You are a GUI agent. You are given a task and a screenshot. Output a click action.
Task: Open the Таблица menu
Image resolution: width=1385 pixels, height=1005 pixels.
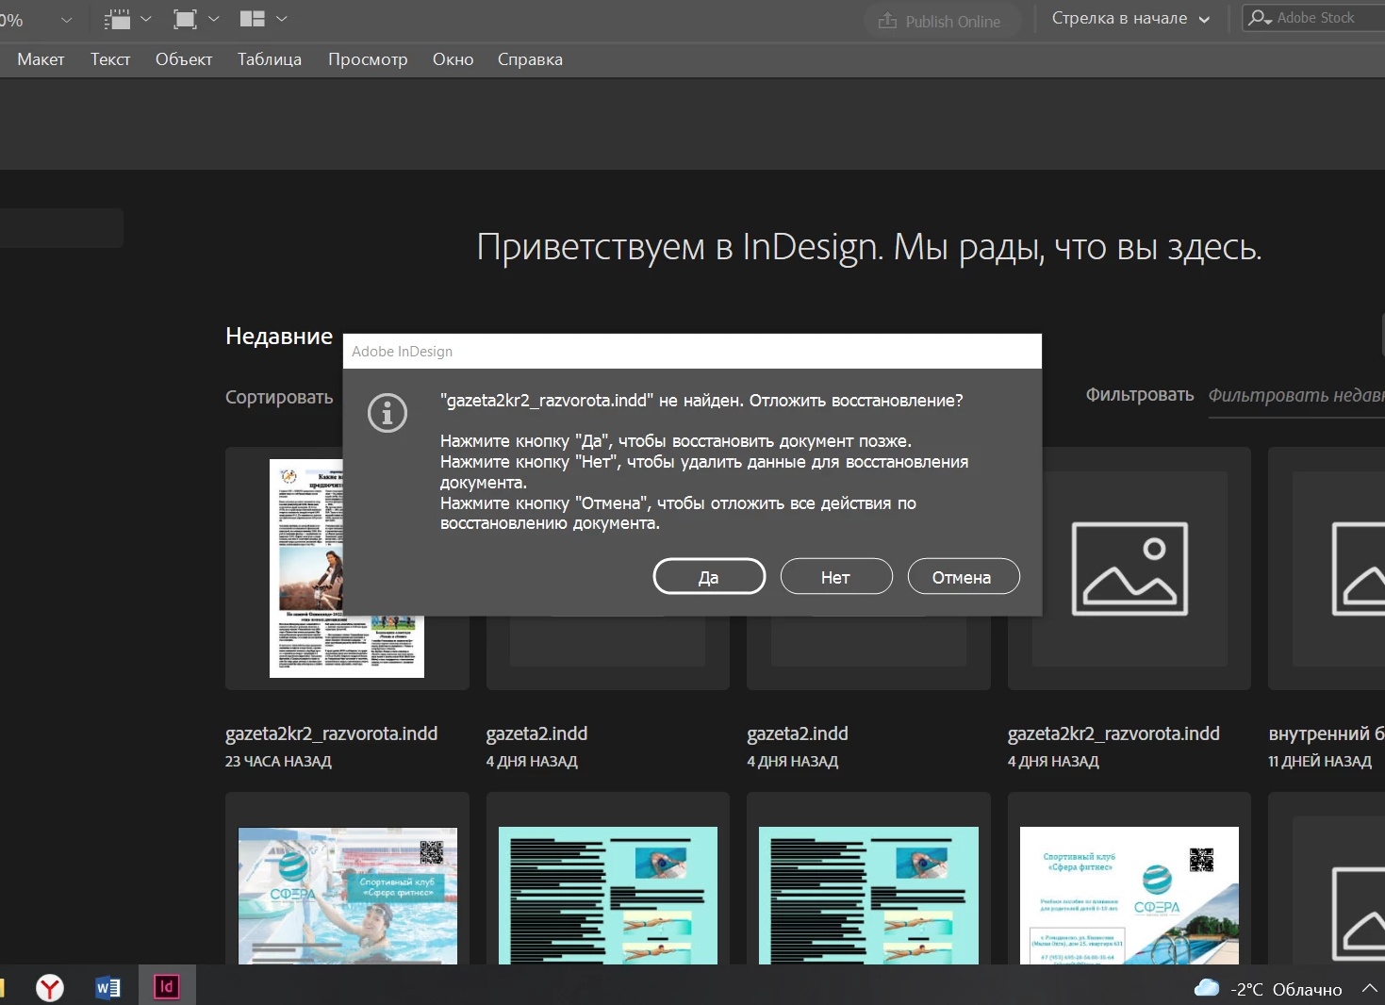pyautogui.click(x=270, y=59)
